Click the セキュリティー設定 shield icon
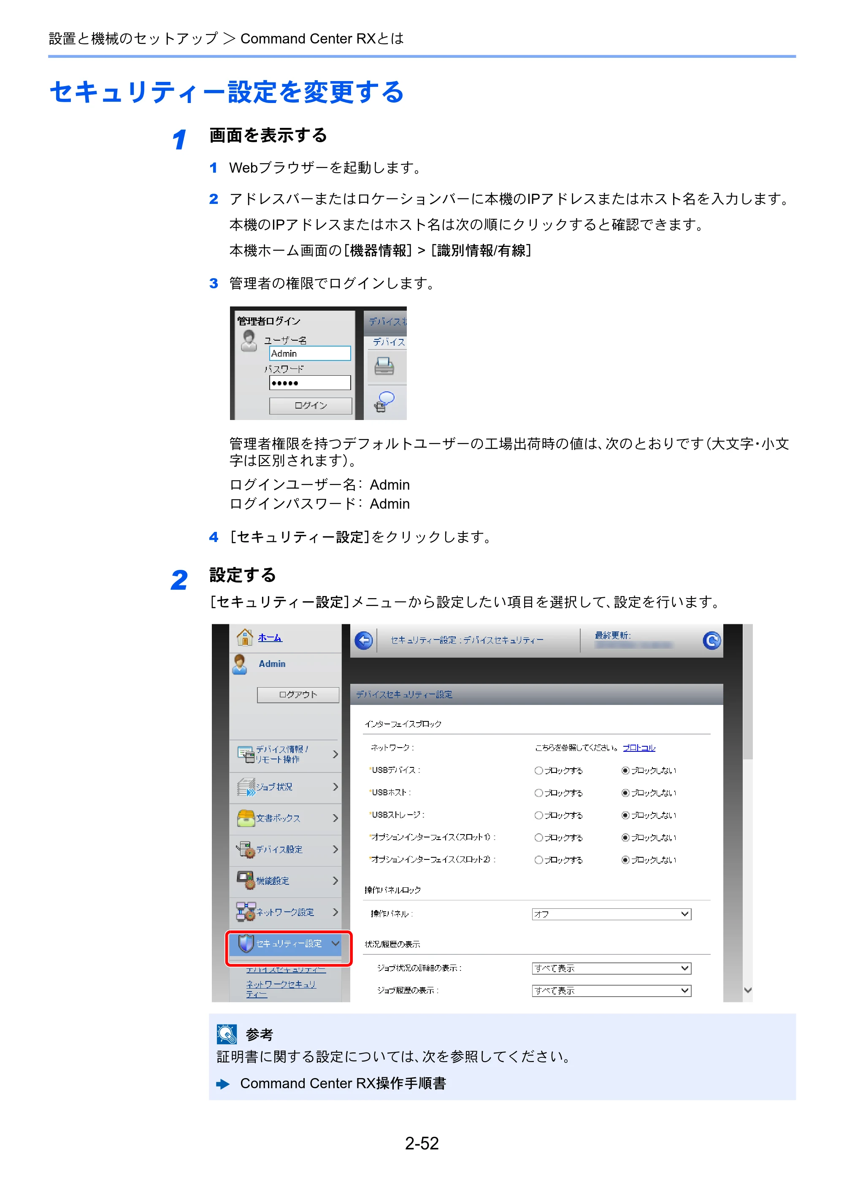 [246, 943]
